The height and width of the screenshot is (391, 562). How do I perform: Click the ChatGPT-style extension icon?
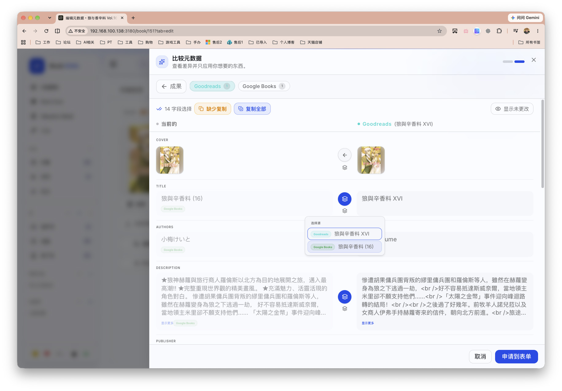[488, 31]
